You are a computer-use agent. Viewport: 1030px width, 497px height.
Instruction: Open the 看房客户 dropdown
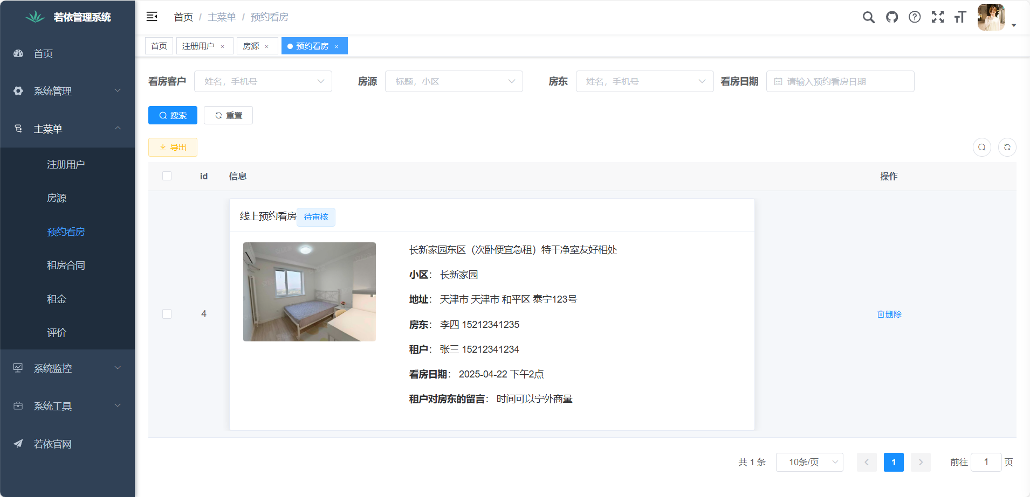(x=263, y=81)
